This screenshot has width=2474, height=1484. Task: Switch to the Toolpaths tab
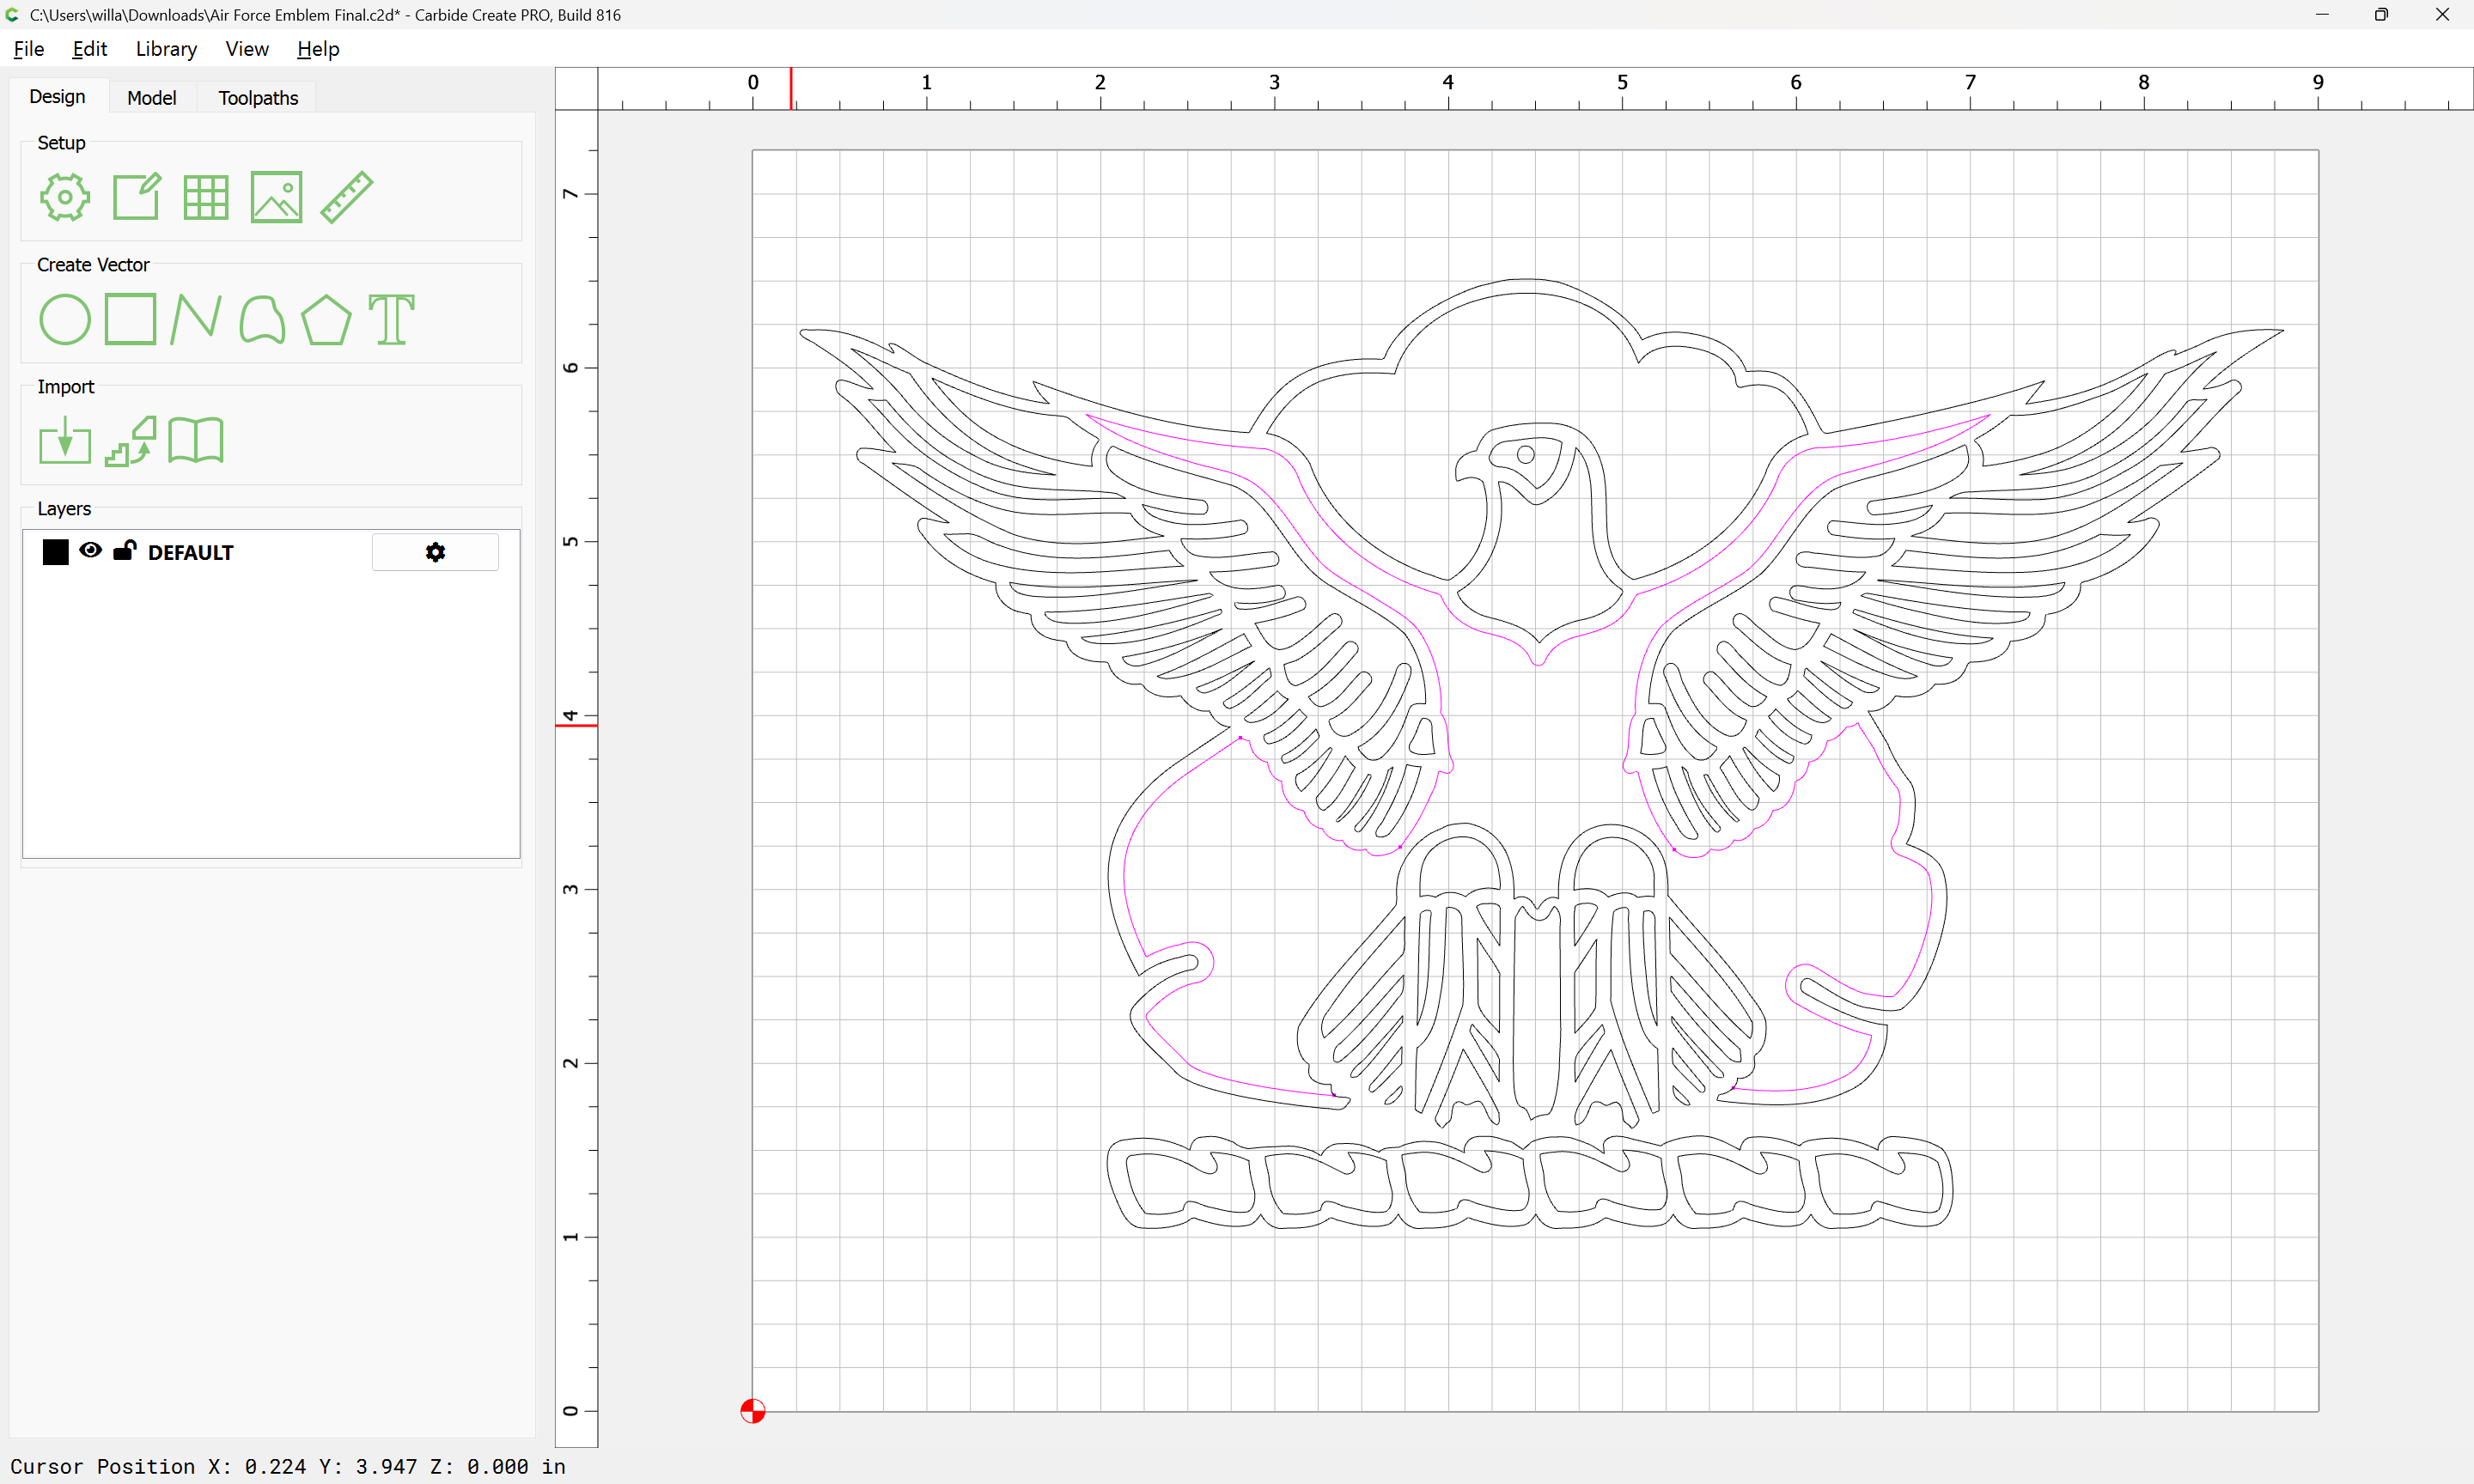coord(258,98)
